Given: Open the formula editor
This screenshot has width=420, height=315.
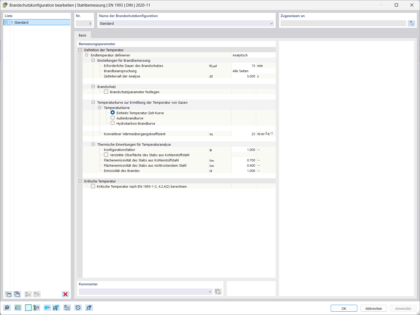Looking at the screenshot, I should tap(89, 308).
